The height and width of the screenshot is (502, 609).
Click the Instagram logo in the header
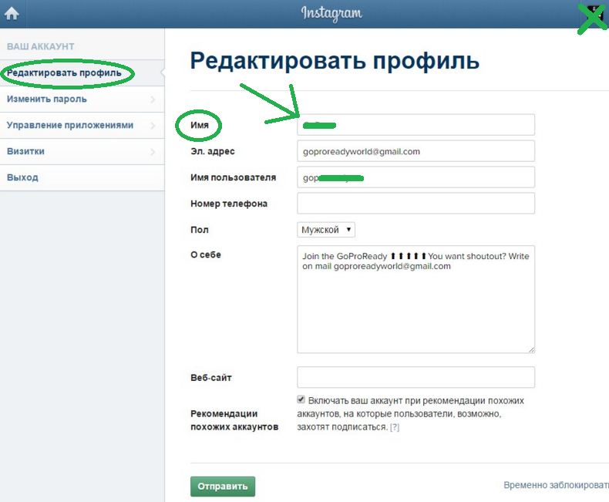point(331,14)
